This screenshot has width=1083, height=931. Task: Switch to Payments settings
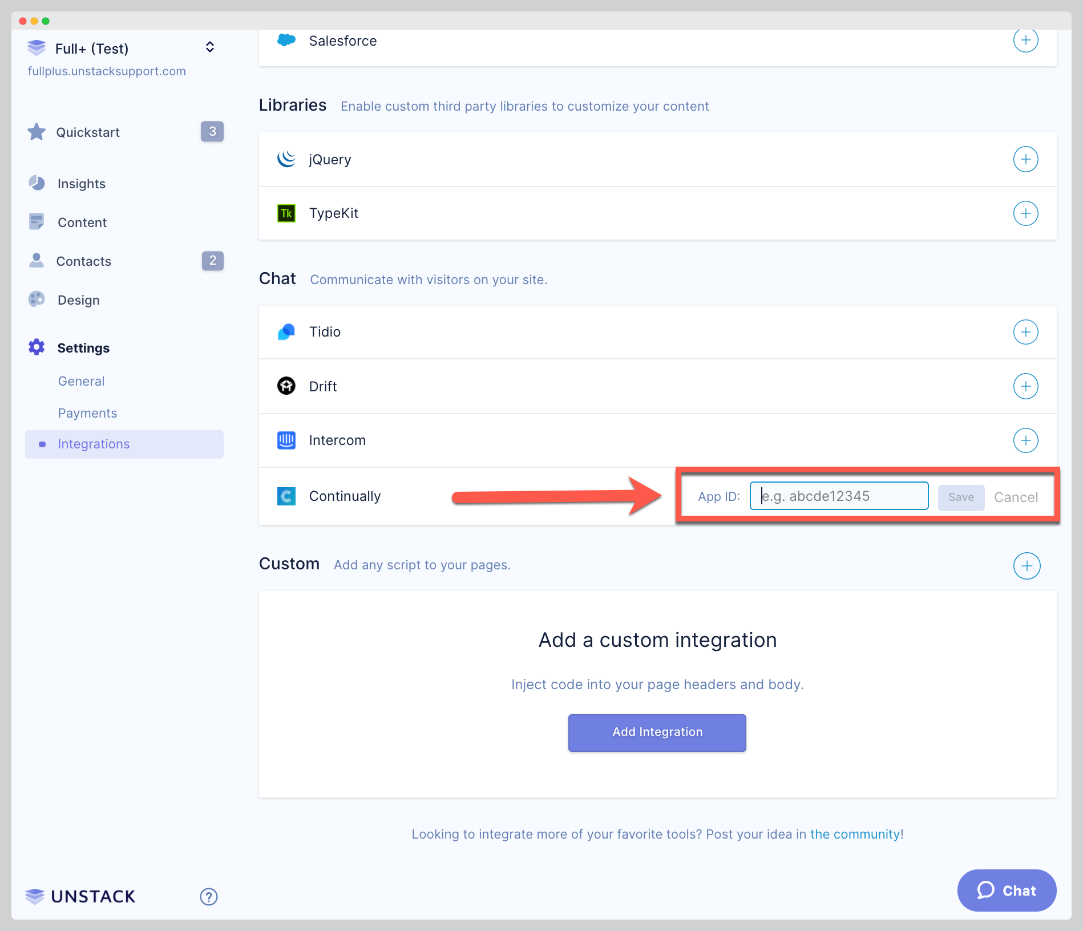pos(87,413)
